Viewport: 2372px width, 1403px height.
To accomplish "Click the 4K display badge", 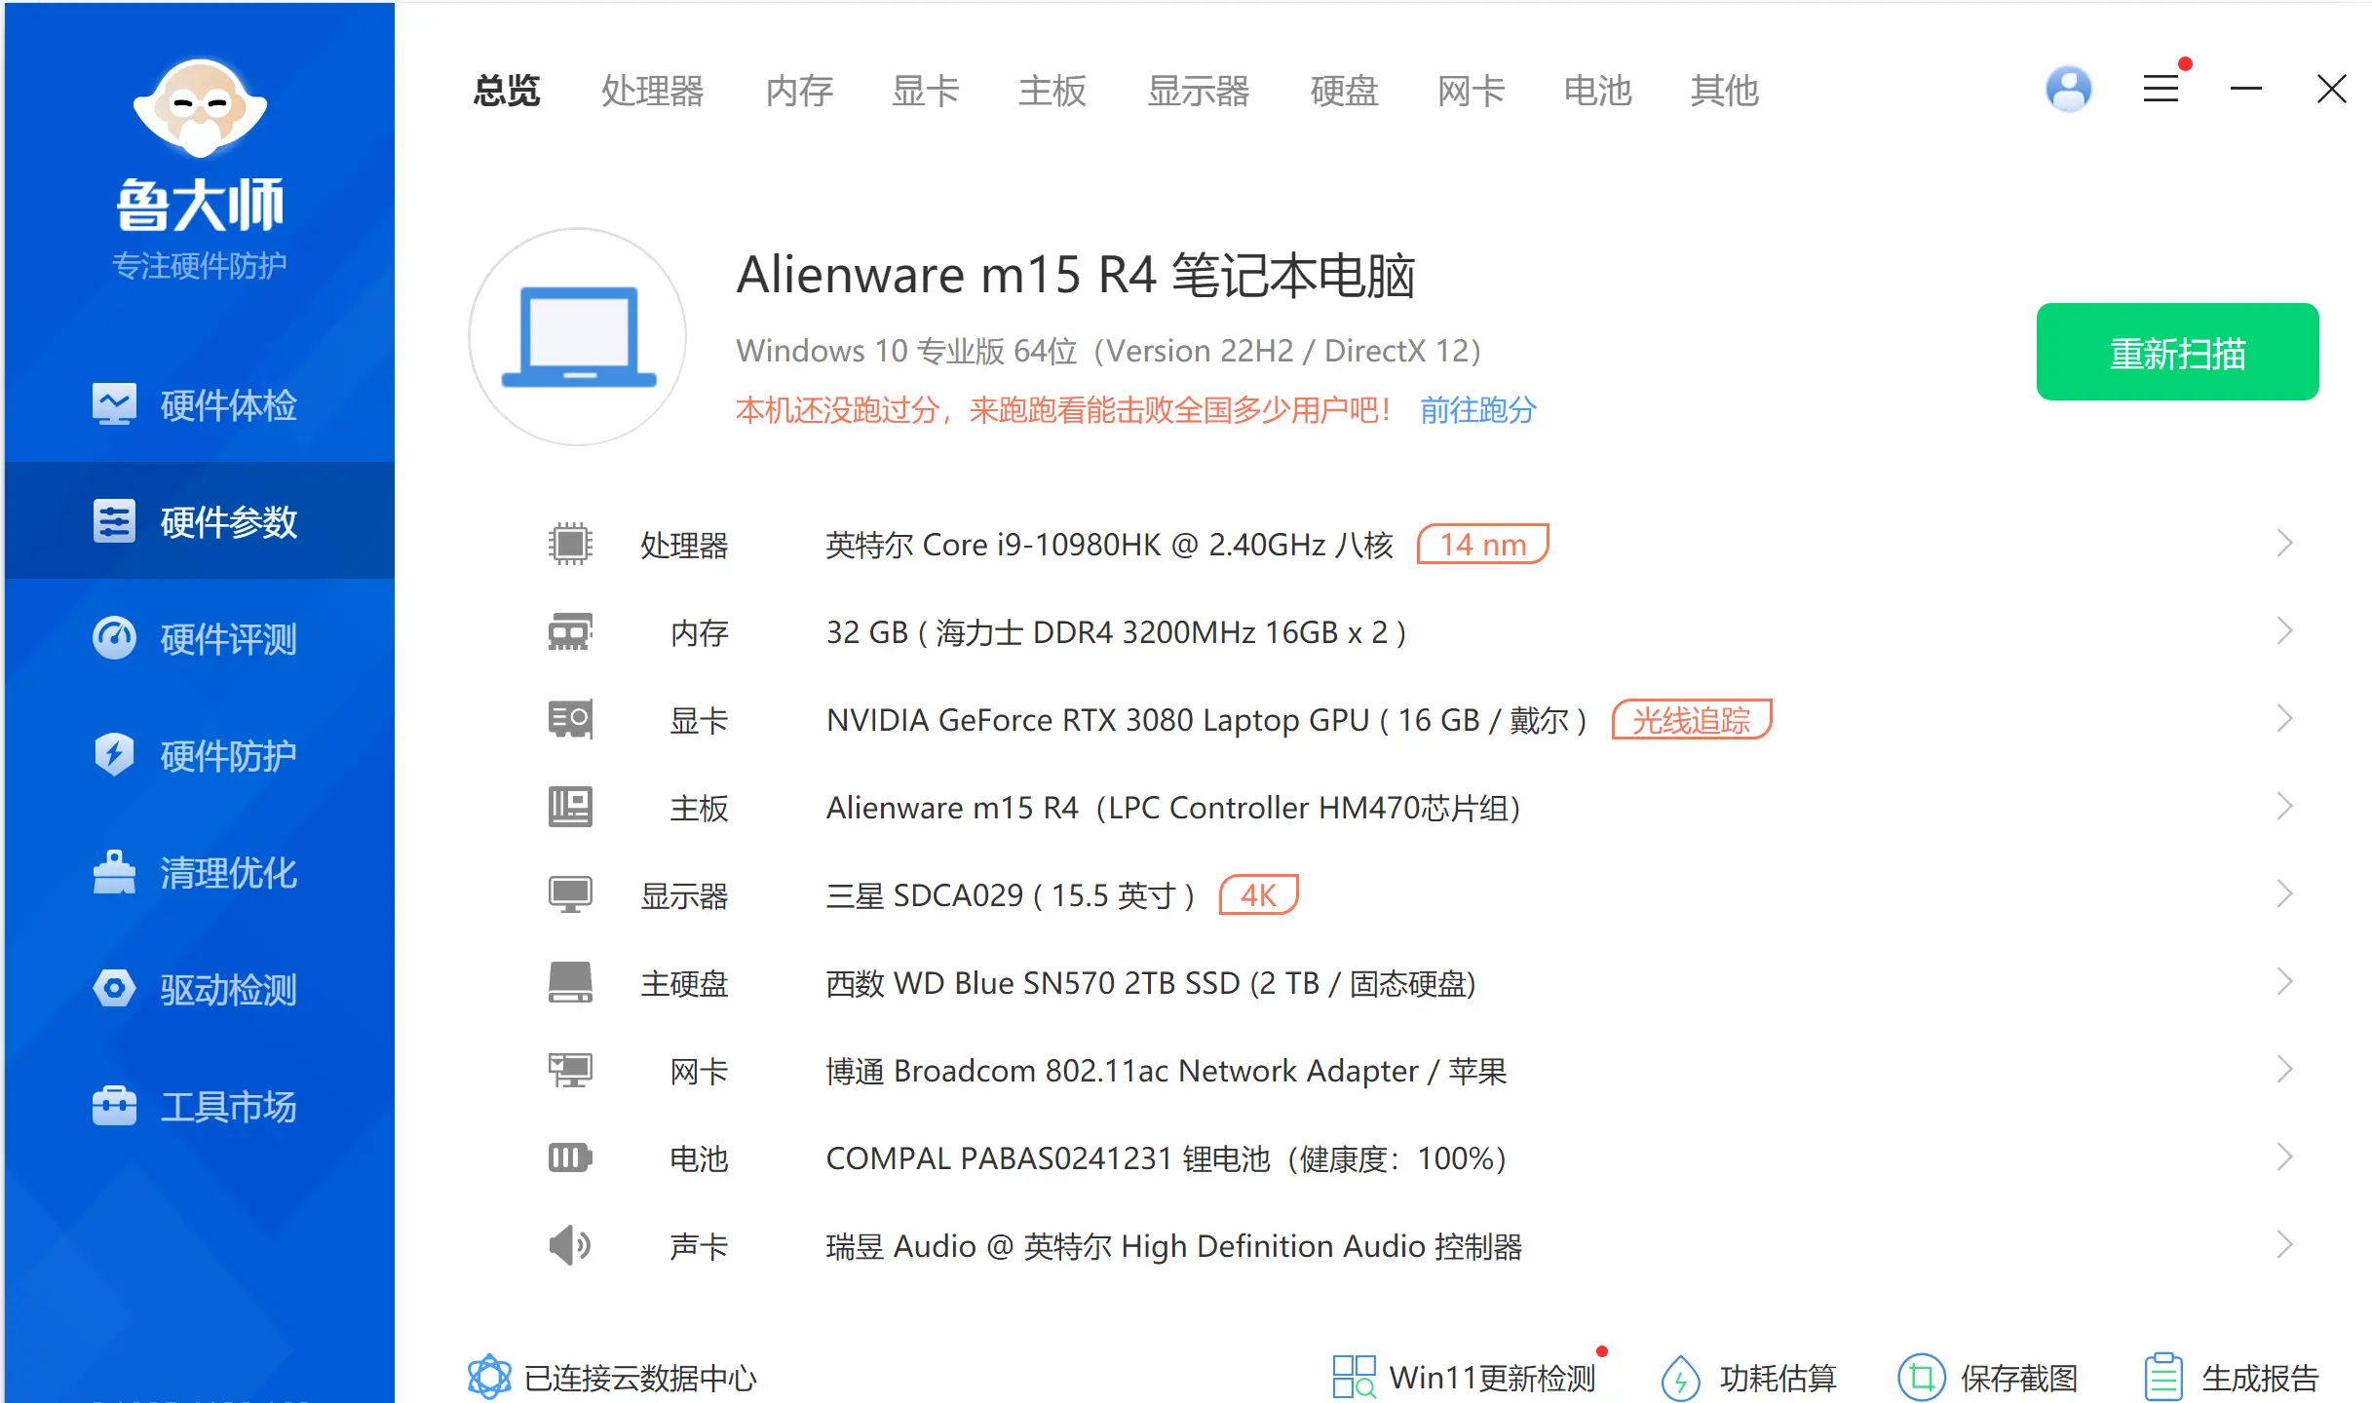I will (1258, 894).
